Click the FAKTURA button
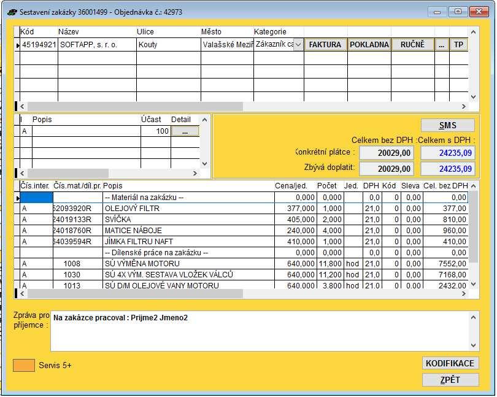The height and width of the screenshot is (397, 497). (325, 45)
